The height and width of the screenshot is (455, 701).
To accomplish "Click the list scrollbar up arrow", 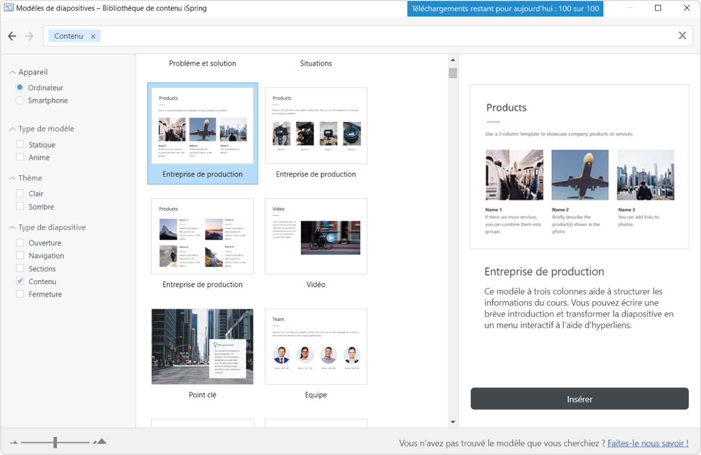I will pyautogui.click(x=453, y=60).
